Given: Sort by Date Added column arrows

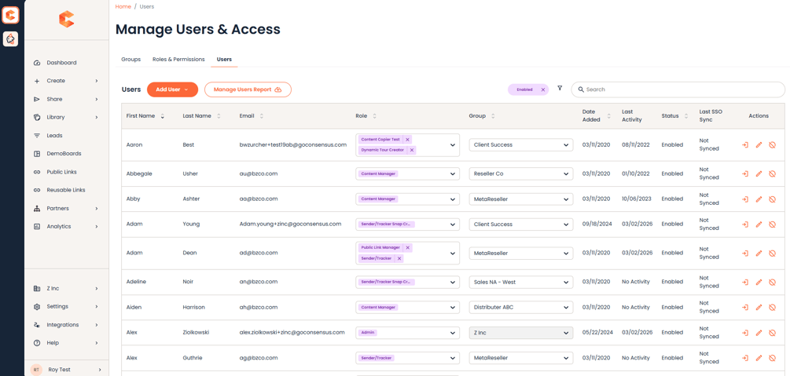Looking at the screenshot, I should [609, 115].
